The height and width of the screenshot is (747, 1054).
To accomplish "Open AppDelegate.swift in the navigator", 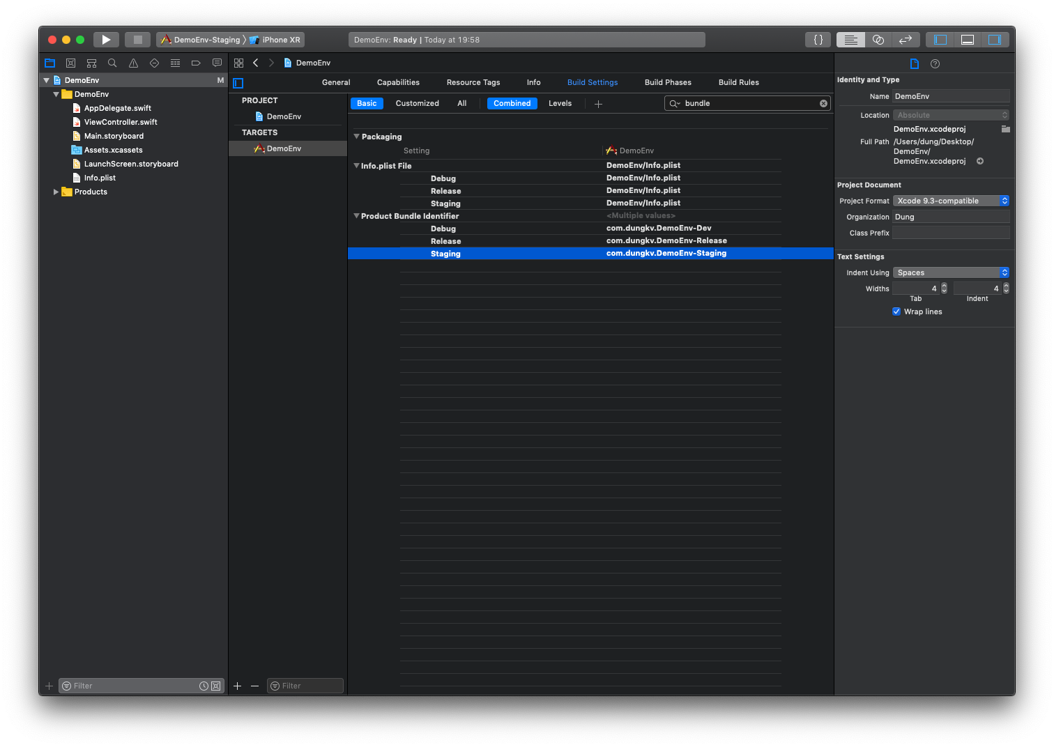I will click(x=117, y=108).
